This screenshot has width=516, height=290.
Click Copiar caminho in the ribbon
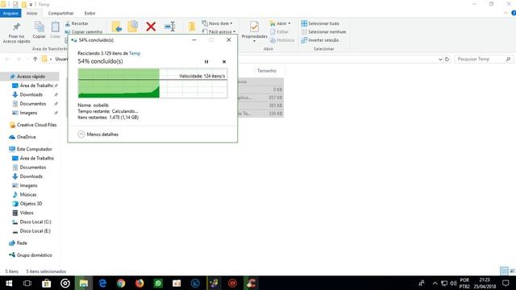coord(84,32)
